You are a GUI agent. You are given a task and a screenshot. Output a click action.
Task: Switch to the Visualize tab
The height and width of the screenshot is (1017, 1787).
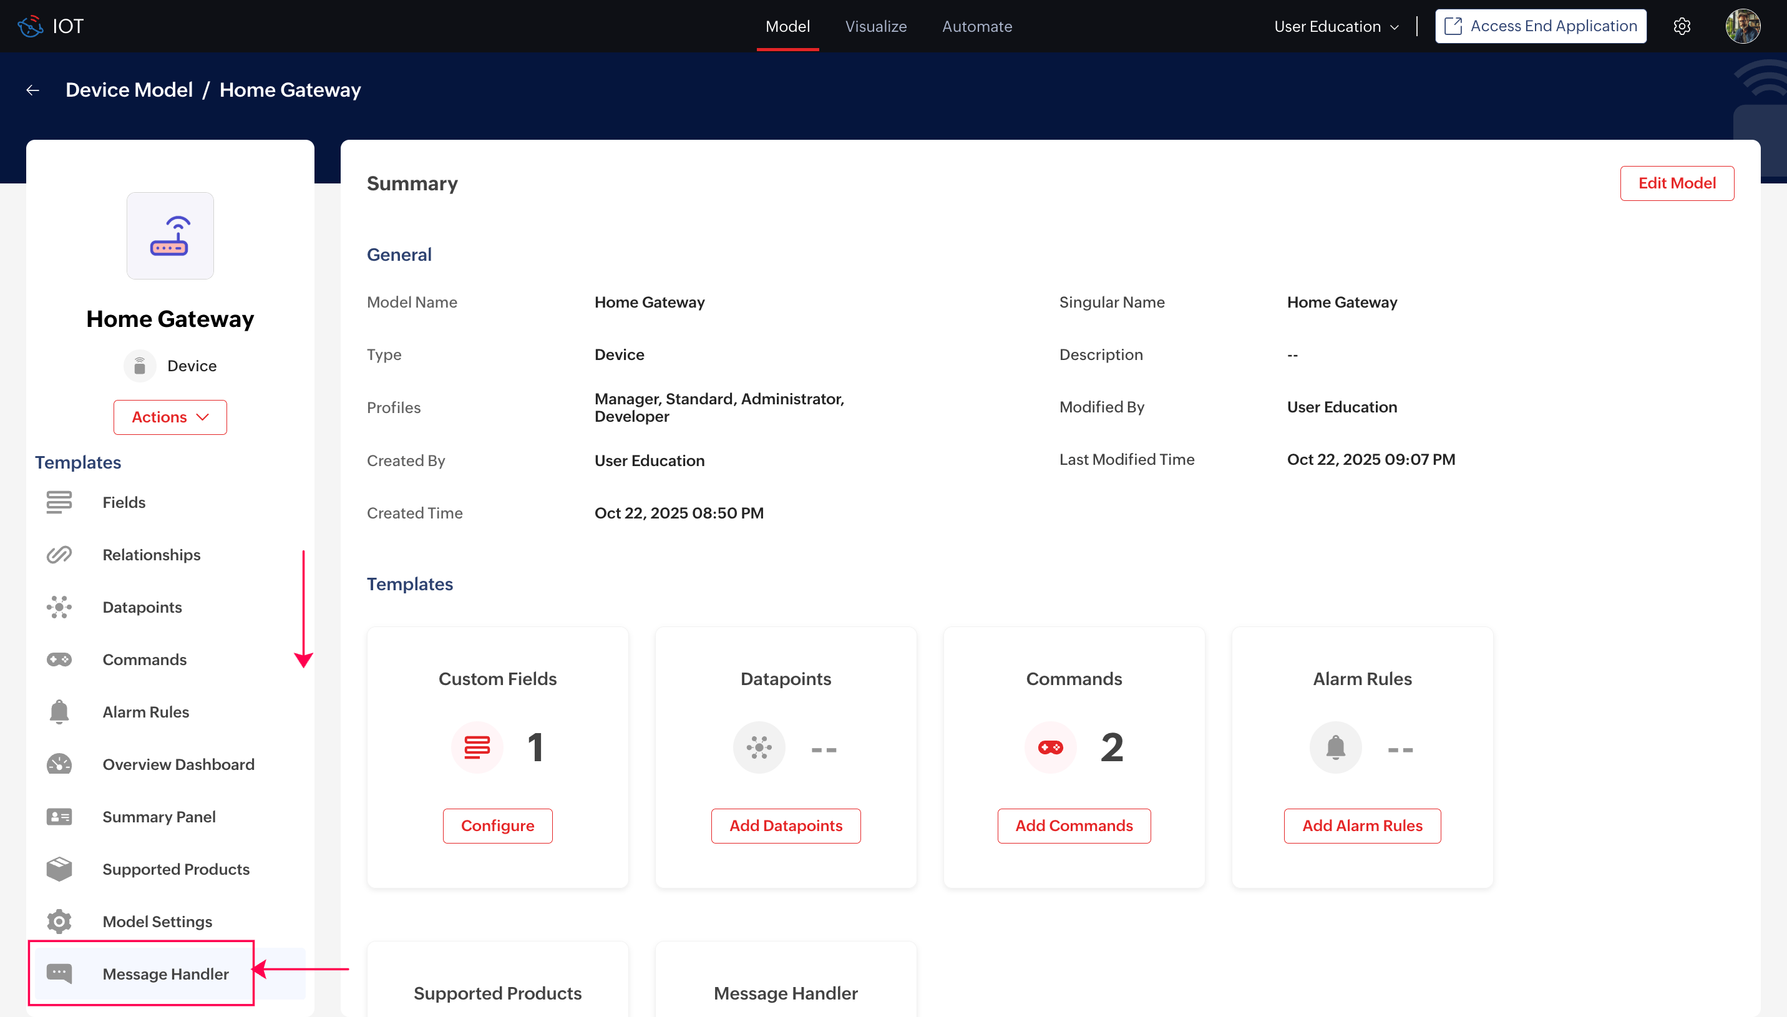click(x=875, y=27)
